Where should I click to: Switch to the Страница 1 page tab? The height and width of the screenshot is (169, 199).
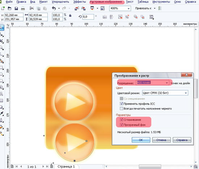click(66, 166)
